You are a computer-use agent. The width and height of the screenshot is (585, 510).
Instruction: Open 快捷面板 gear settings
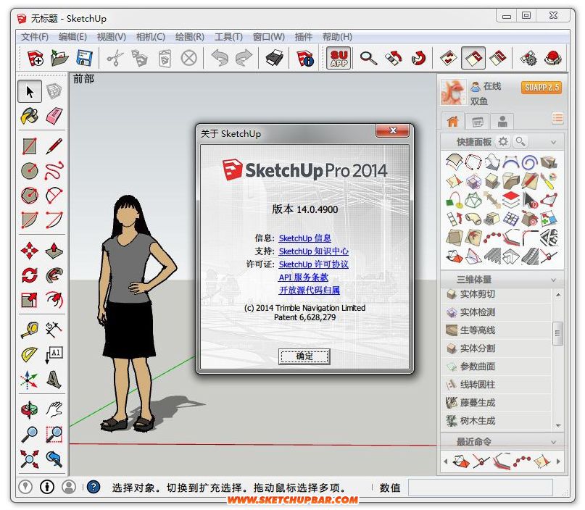[503, 142]
